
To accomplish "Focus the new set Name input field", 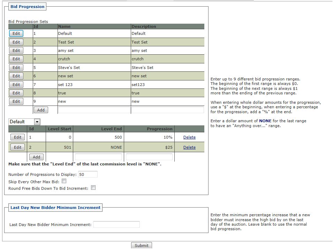I will coord(94,110).
